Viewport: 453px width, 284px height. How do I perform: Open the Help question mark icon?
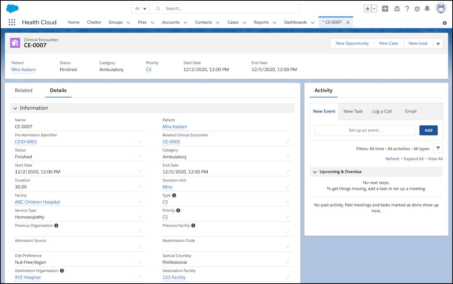(x=407, y=9)
